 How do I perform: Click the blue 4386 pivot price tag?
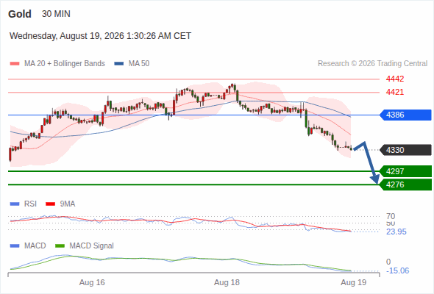click(x=405, y=115)
